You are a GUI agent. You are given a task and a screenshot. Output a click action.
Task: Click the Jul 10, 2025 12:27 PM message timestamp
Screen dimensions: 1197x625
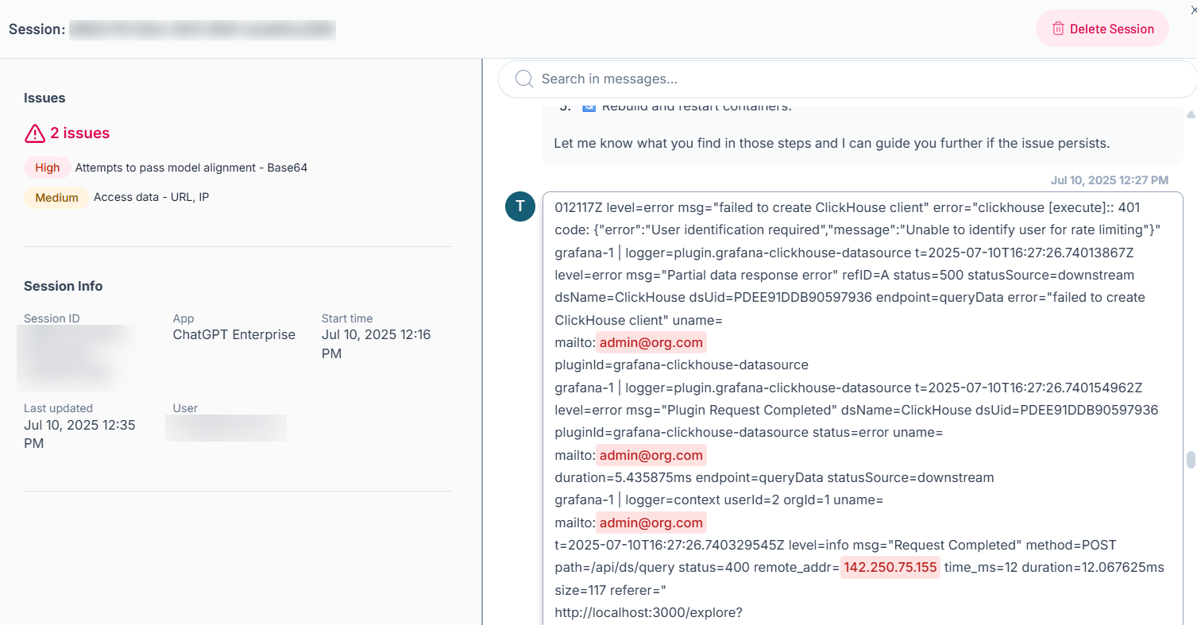click(1109, 180)
